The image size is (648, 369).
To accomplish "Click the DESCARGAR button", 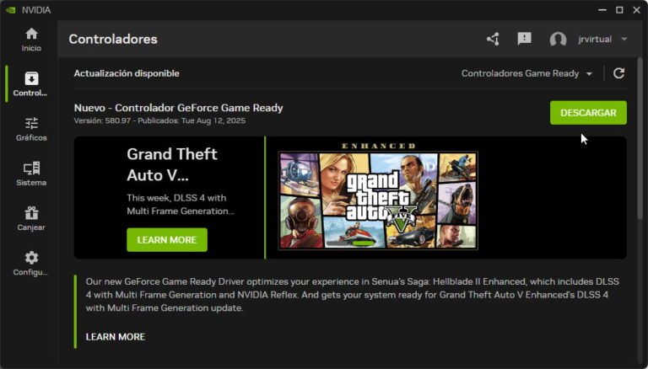I will click(588, 113).
